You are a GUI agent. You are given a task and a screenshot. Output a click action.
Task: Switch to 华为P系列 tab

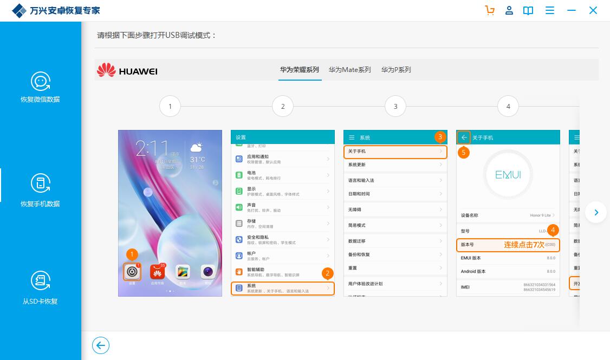[396, 70]
